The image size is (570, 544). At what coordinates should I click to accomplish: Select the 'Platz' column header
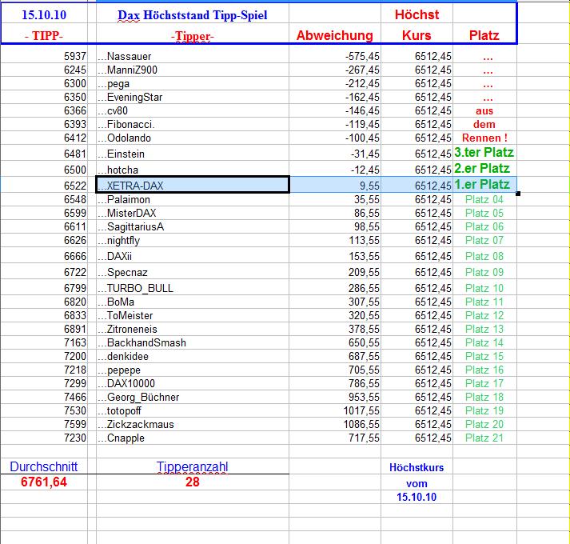[x=484, y=35]
